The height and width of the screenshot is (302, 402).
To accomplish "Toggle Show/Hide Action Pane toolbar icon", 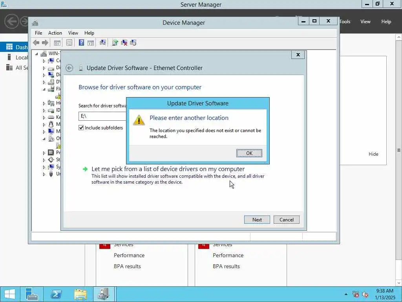I will point(91,42).
